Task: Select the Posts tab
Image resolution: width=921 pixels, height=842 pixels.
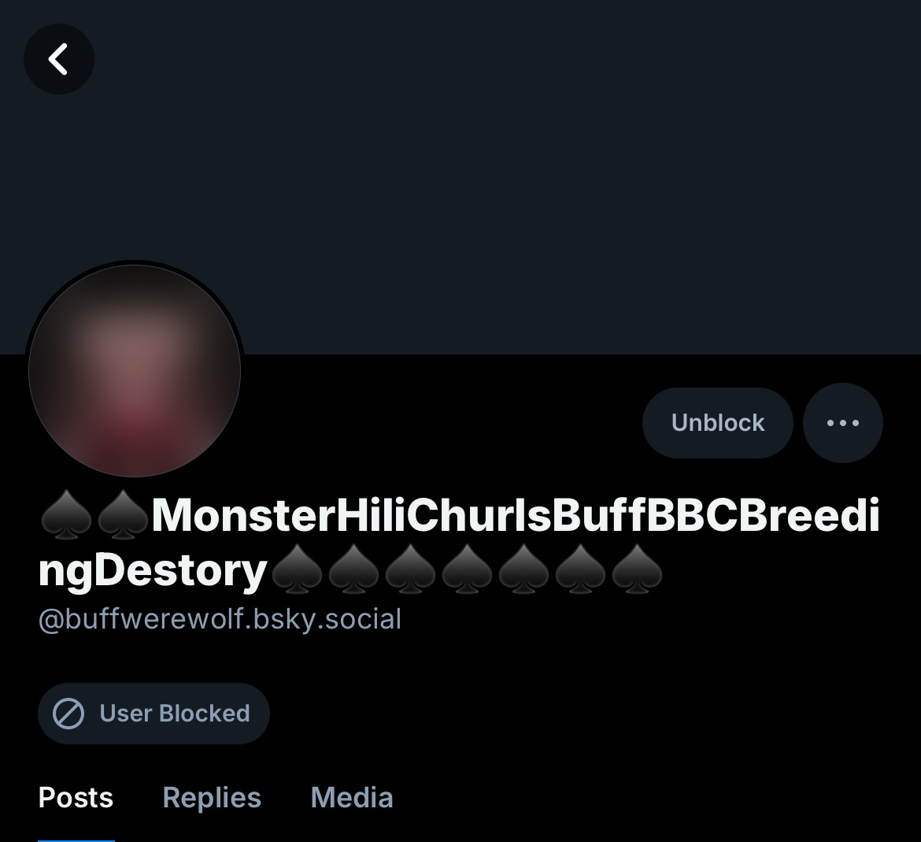Action: (x=76, y=797)
